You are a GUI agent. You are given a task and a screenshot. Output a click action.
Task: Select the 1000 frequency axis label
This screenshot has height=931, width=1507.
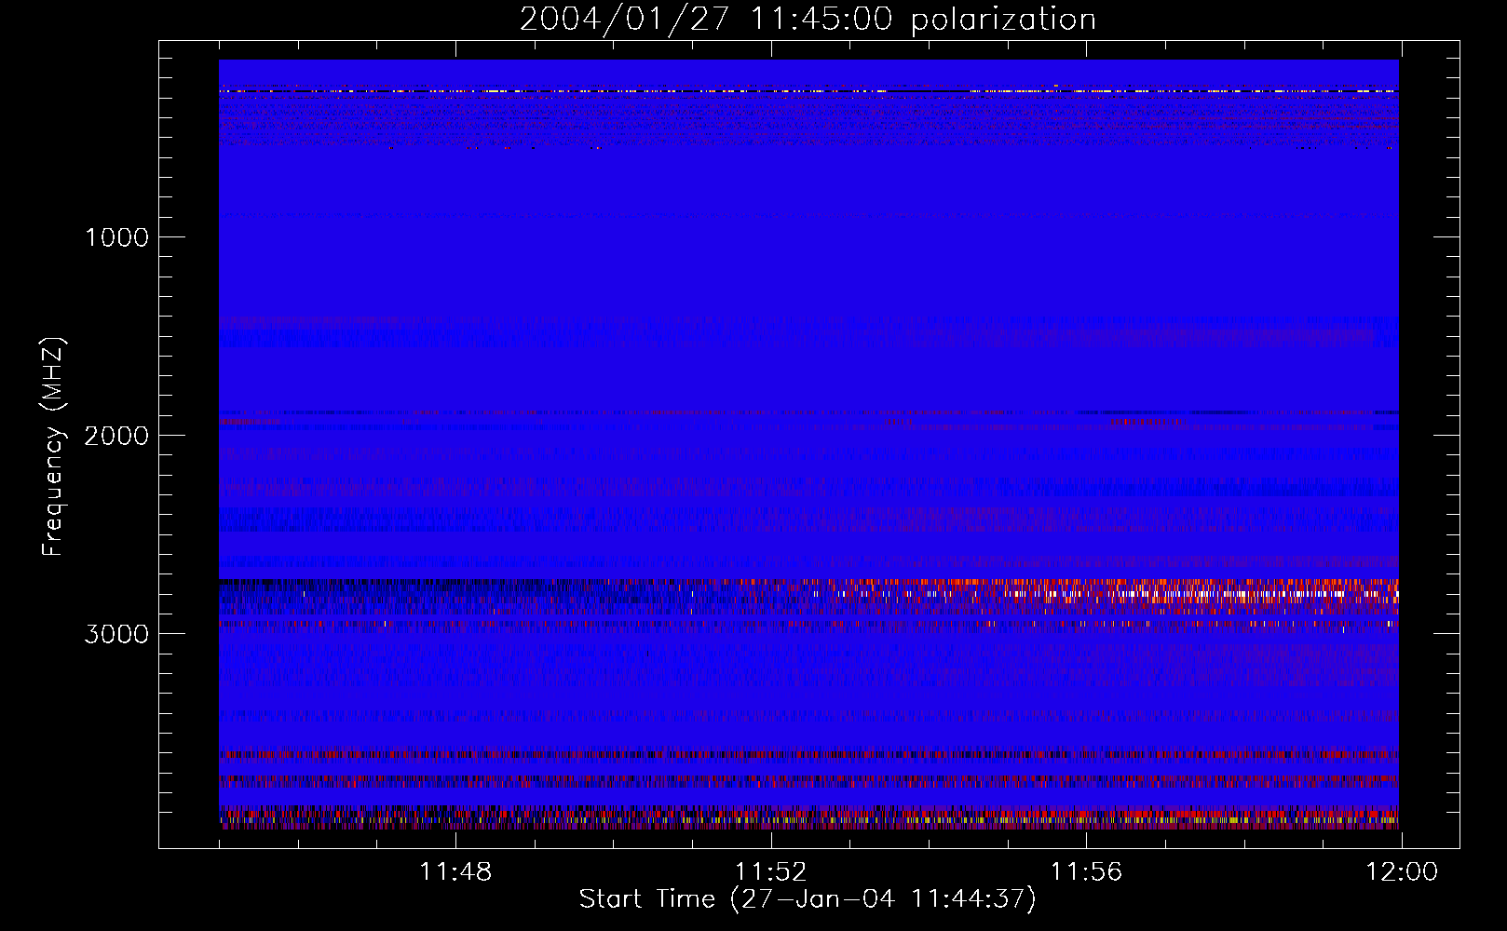[x=116, y=237]
